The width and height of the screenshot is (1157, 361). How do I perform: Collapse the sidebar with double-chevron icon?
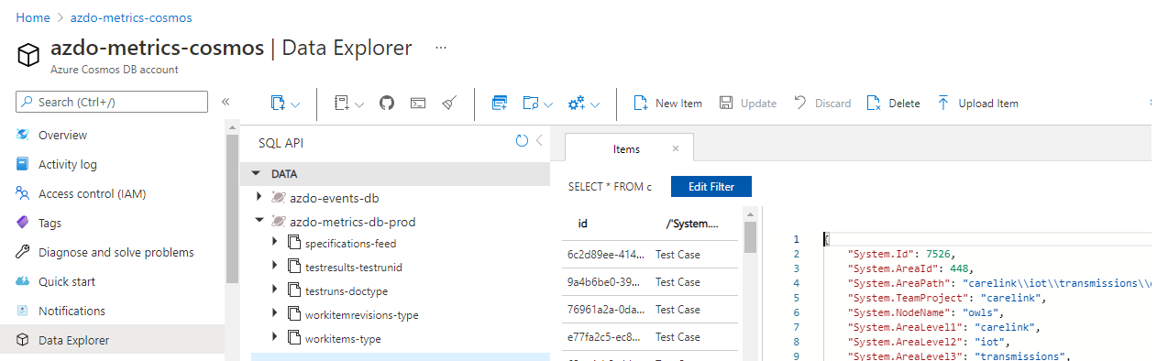tap(226, 102)
